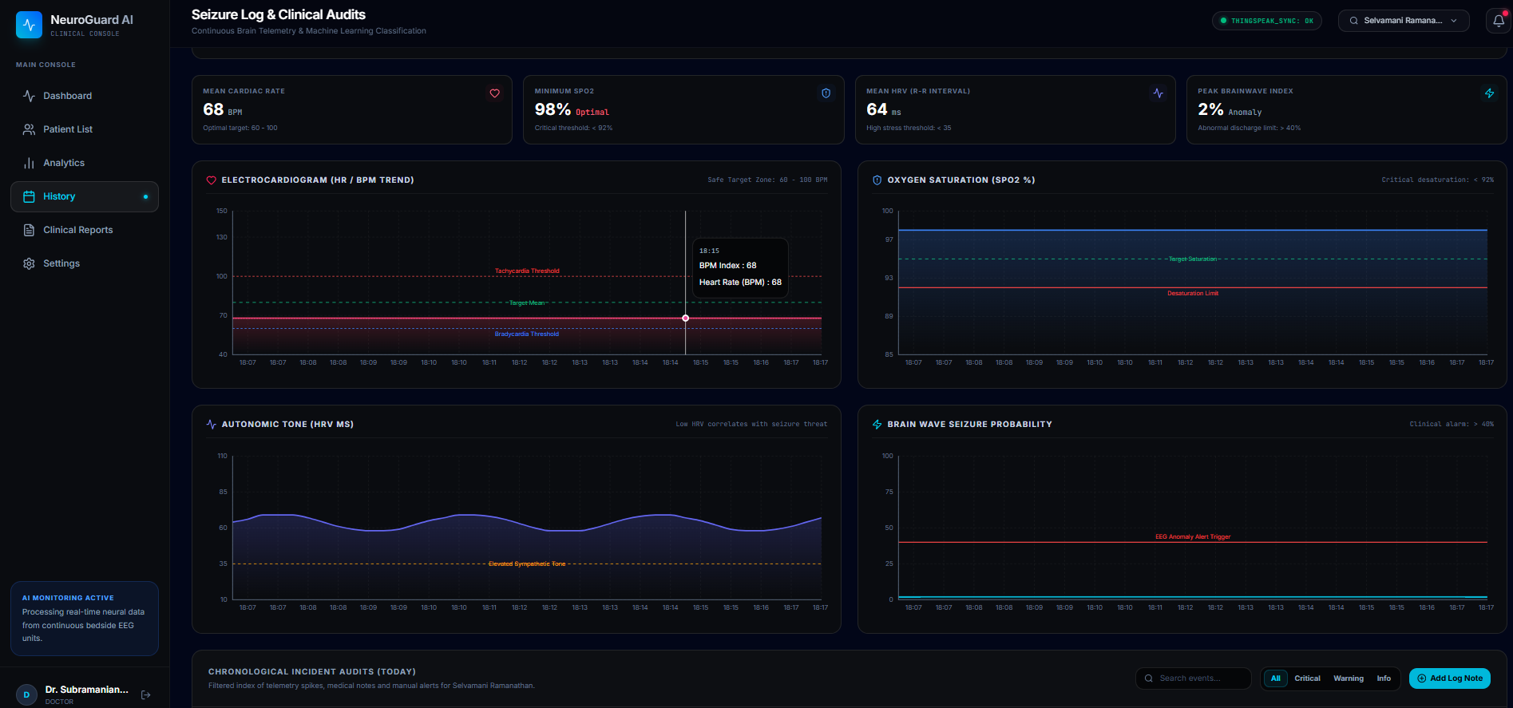Show Info-level incidents filter
The height and width of the screenshot is (708, 1513).
(x=1384, y=678)
